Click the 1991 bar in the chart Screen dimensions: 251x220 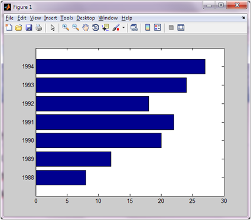(x=105, y=122)
